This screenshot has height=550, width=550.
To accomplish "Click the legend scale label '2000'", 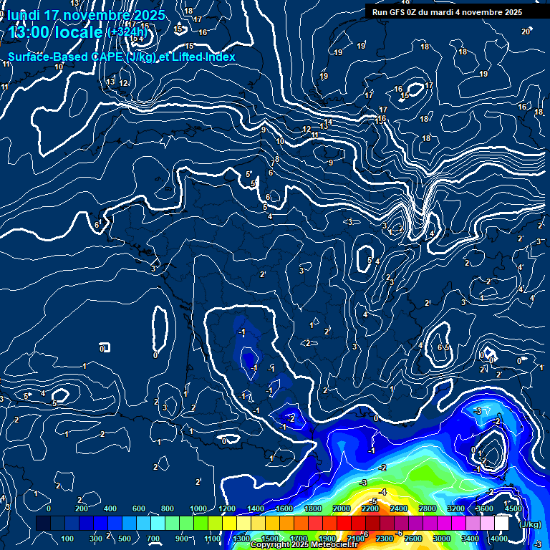I will [x=342, y=508].
